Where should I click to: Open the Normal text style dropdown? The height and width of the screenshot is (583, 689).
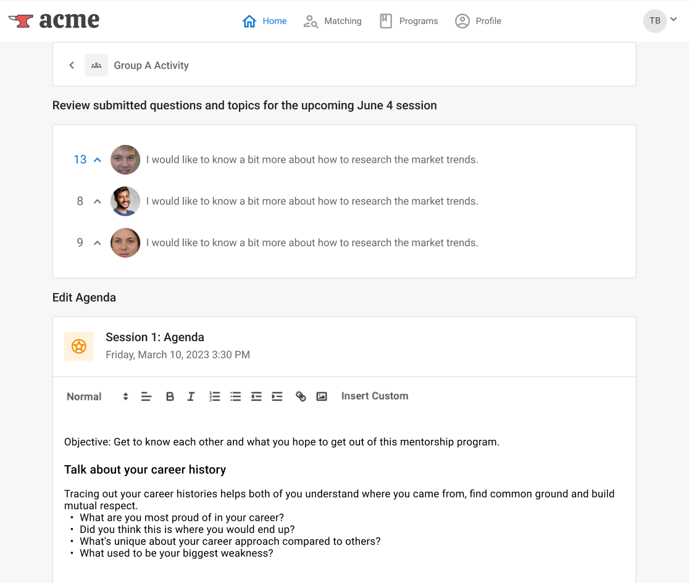pyautogui.click(x=98, y=397)
